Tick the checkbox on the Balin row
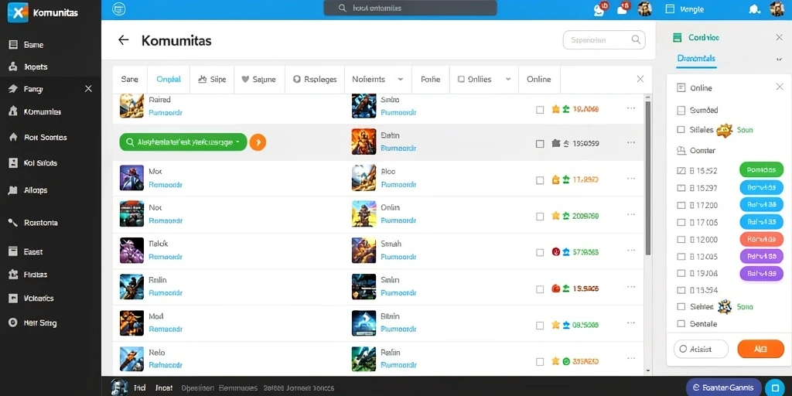The image size is (792, 396). [540, 144]
